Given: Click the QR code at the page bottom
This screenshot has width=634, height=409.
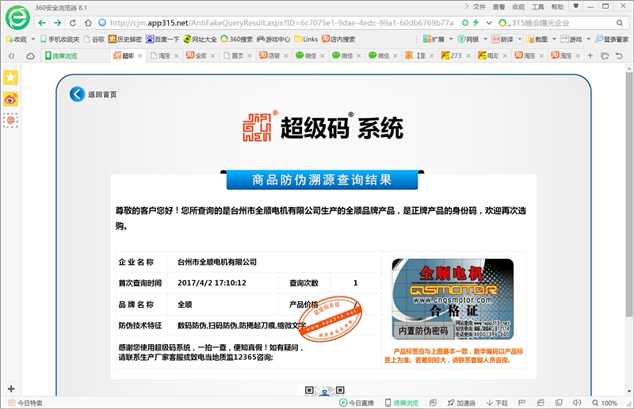Looking at the screenshot, I should pyautogui.click(x=324, y=391).
